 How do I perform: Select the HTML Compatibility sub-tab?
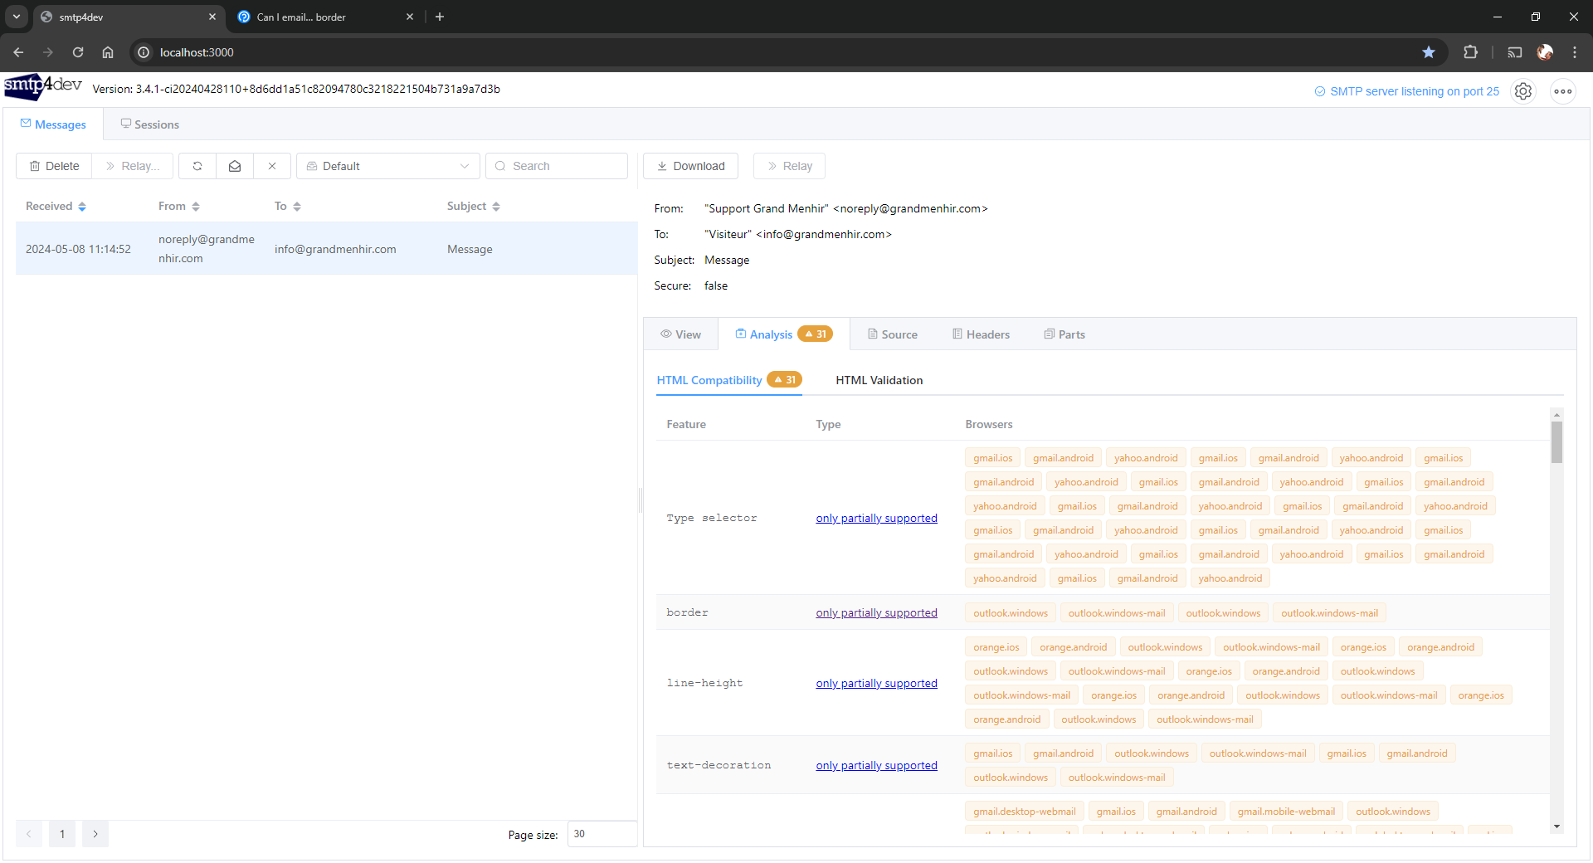tap(728, 380)
